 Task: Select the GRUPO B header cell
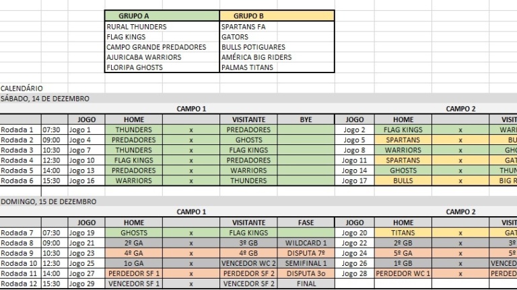[x=277, y=16]
